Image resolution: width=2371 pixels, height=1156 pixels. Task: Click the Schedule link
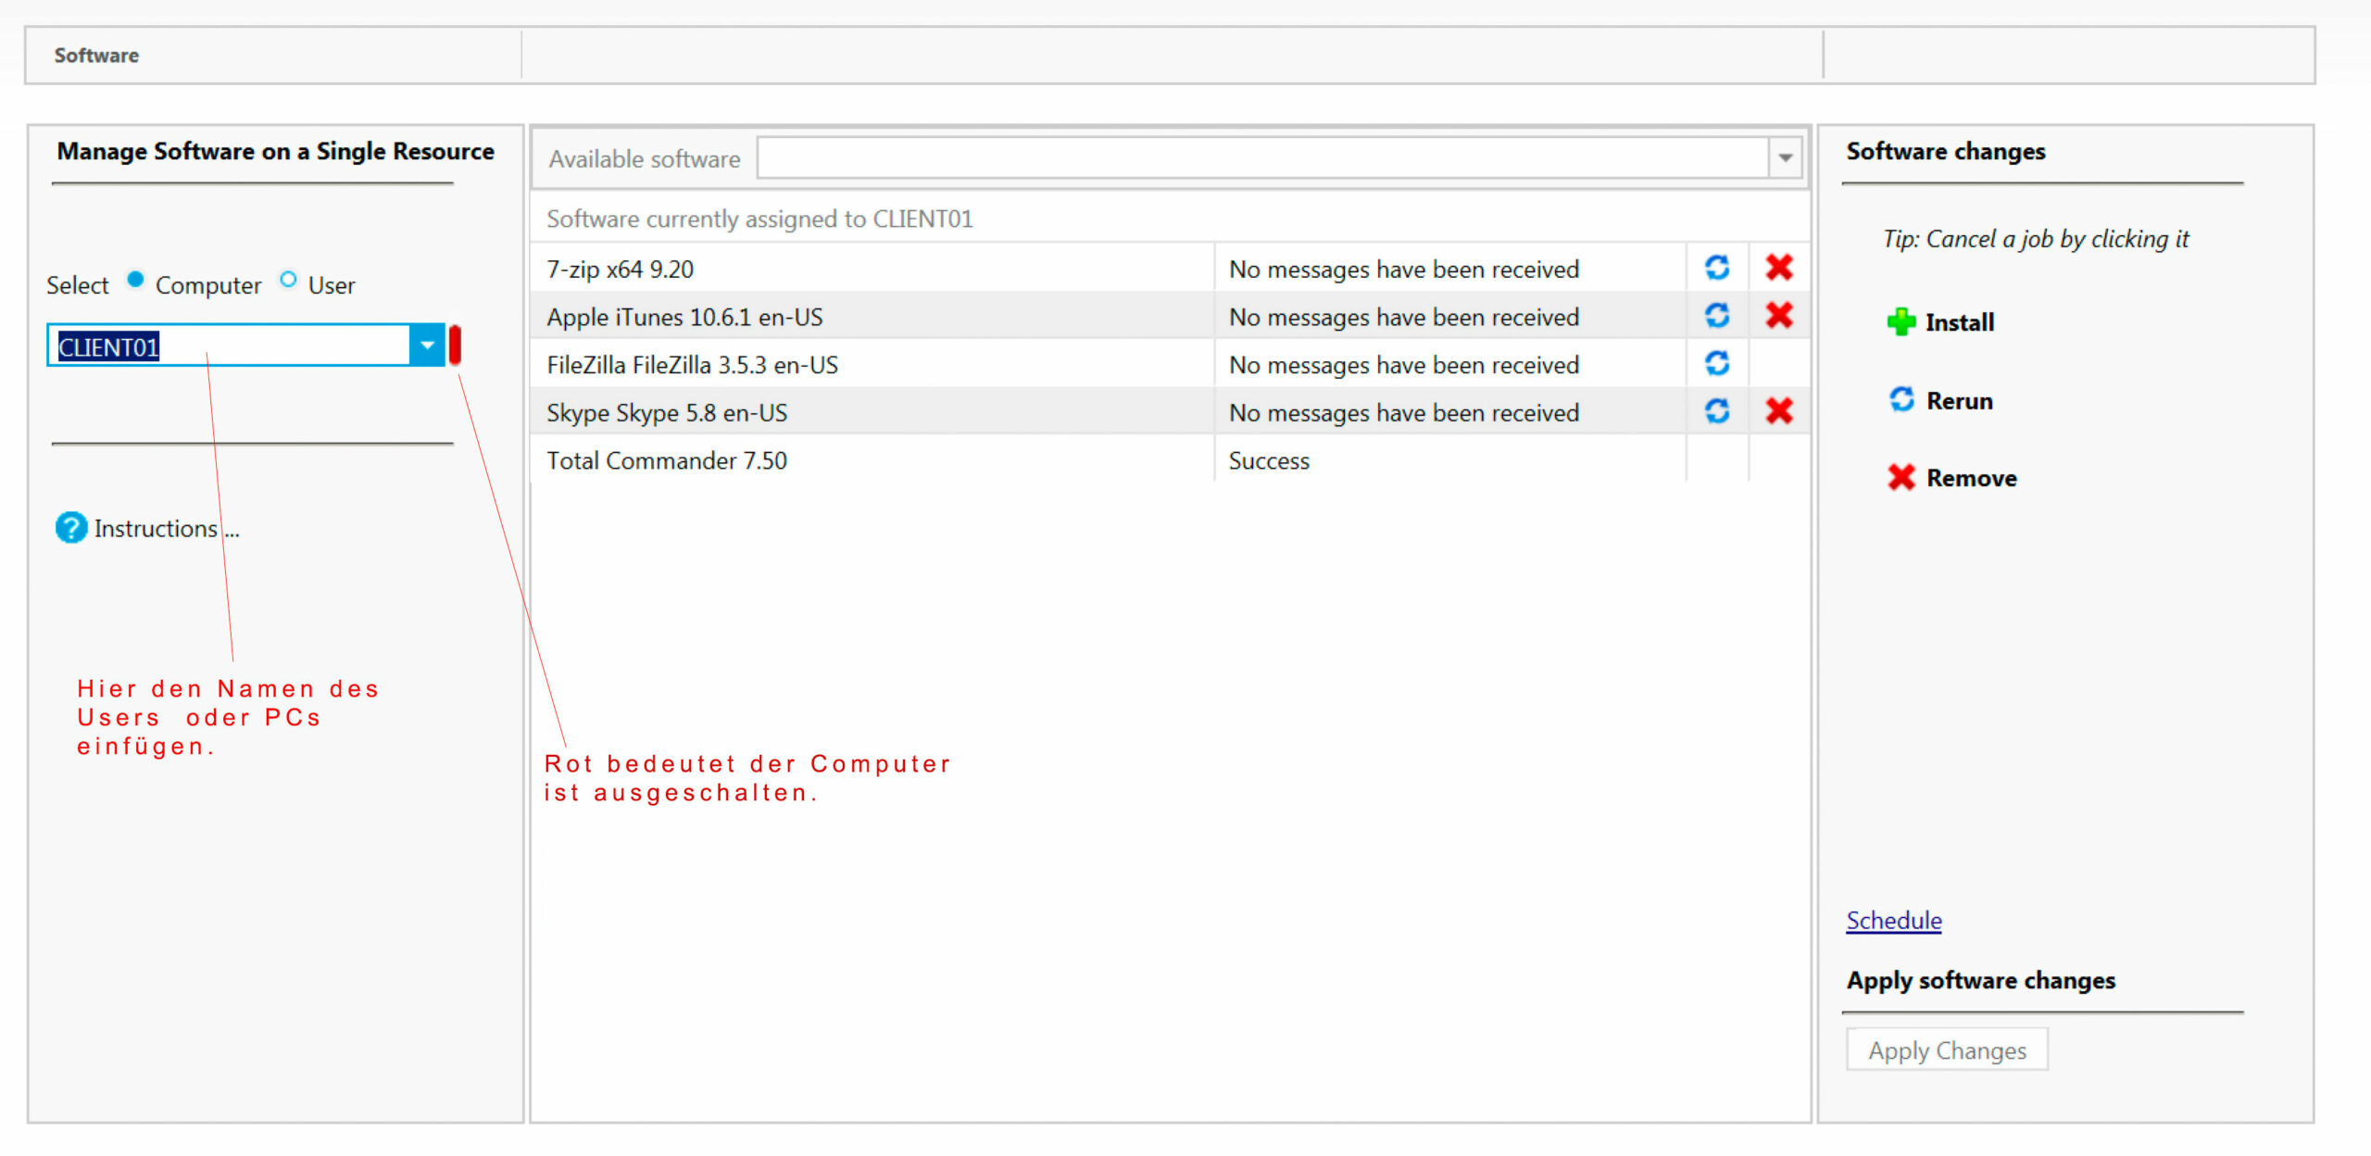[x=1894, y=921]
